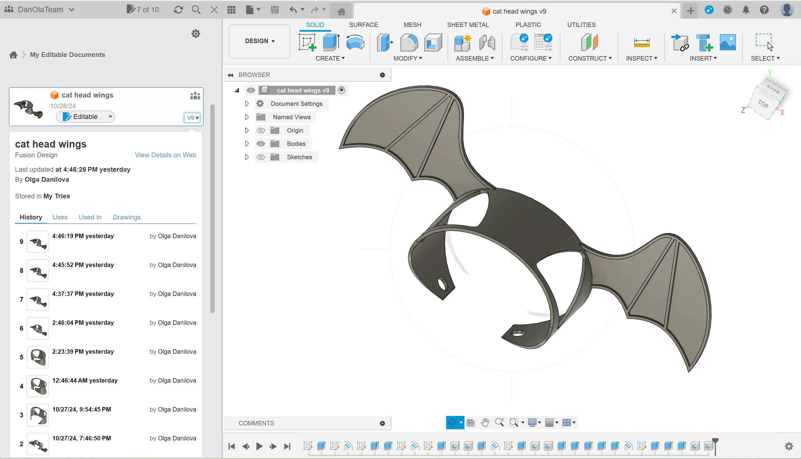Select the Joint tool in Assemble
Image resolution: width=801 pixels, height=459 pixels.
487,43
